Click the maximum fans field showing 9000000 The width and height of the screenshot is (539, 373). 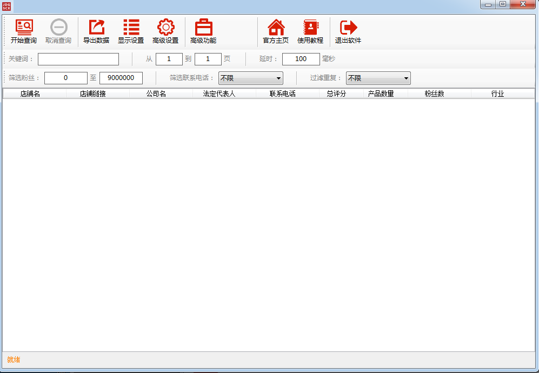121,78
